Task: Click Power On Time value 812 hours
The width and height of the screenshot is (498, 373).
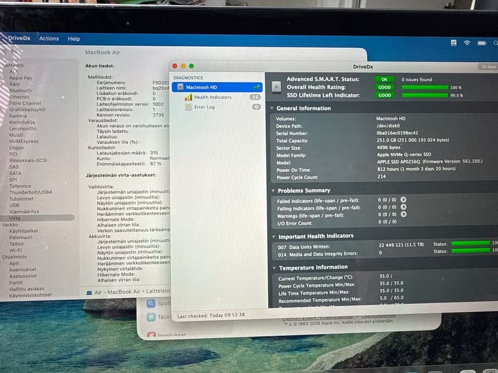Action: [x=417, y=169]
